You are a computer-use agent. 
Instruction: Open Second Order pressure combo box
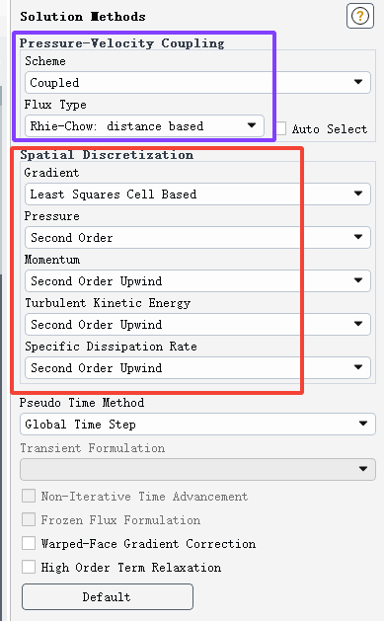[197, 238]
